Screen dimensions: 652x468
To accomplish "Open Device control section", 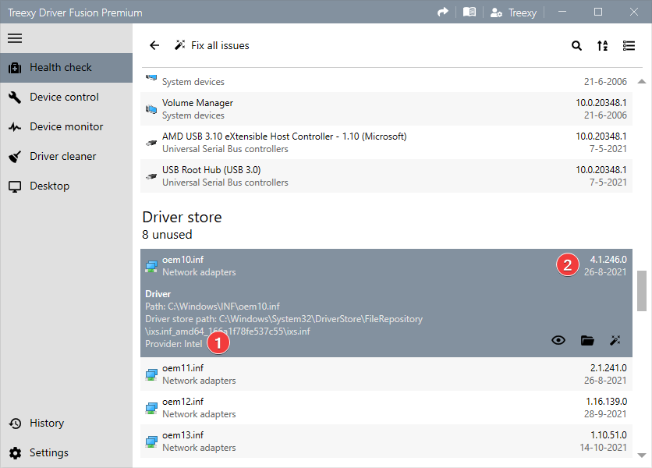I will 66,97.
